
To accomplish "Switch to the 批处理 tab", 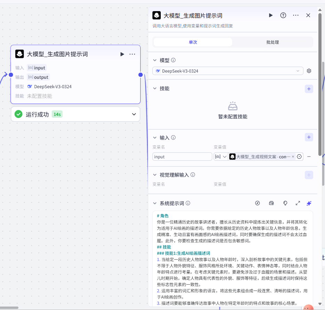I will [x=272, y=42].
